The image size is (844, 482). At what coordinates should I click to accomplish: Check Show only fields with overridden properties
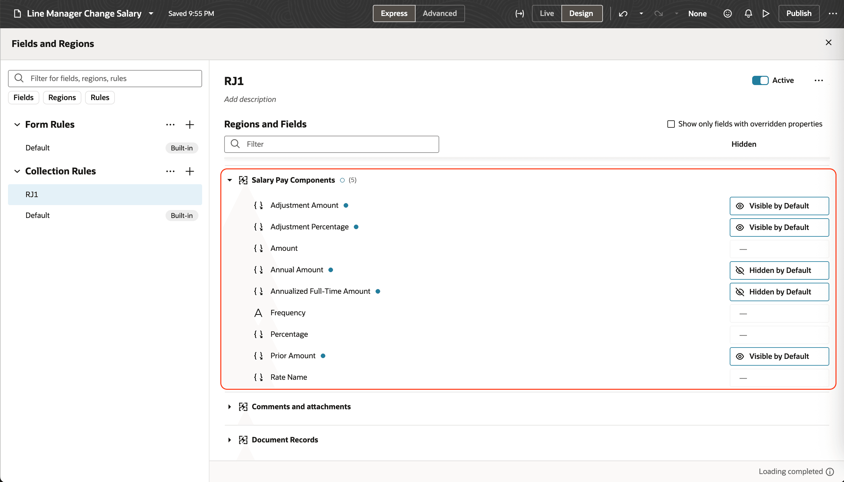pos(671,124)
